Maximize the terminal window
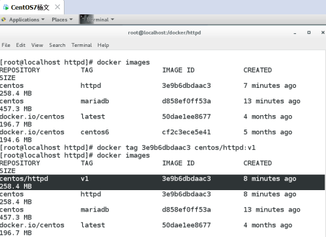This screenshot has height=237, width=326. [309, 33]
